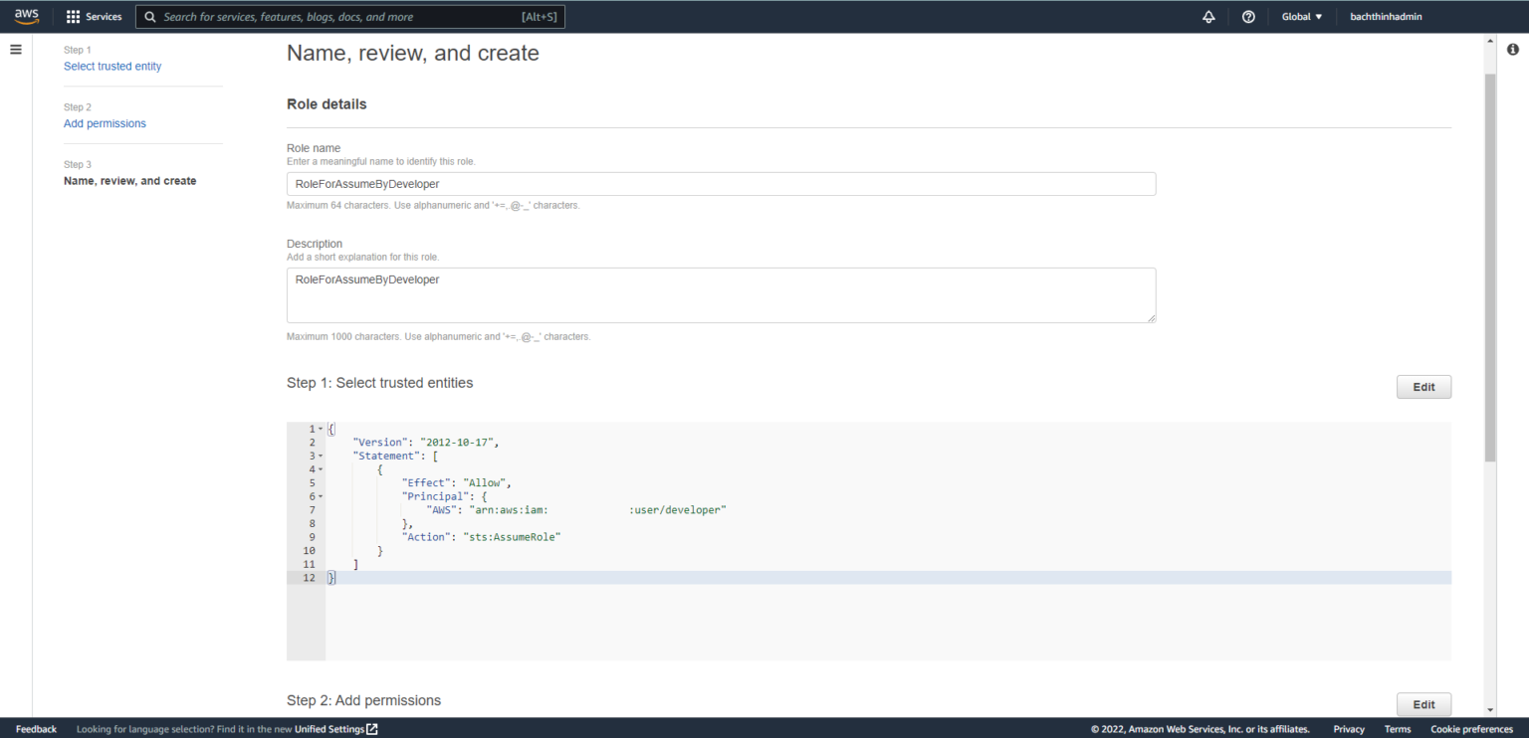Go to Select trusted entity step
Screen dimensions: 1529x738
(112, 67)
